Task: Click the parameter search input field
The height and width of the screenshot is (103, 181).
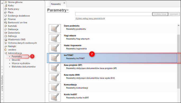Action: (x=114, y=14)
